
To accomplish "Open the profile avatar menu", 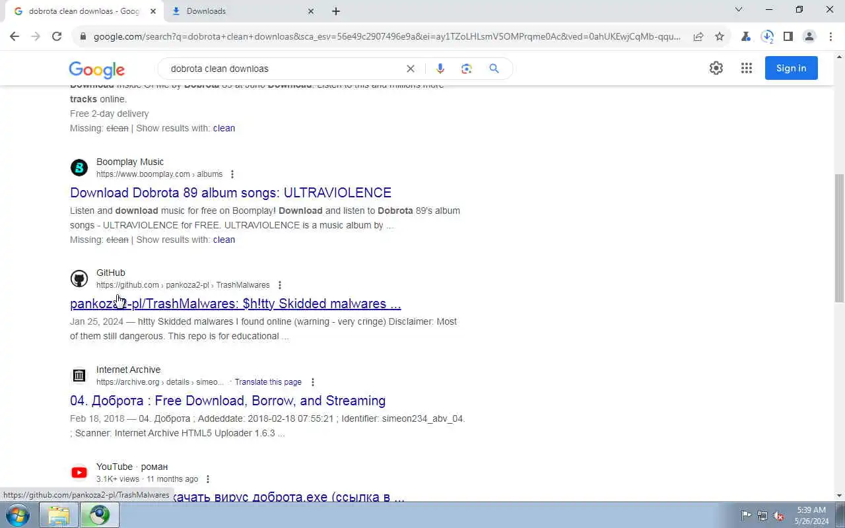I will coord(809,37).
